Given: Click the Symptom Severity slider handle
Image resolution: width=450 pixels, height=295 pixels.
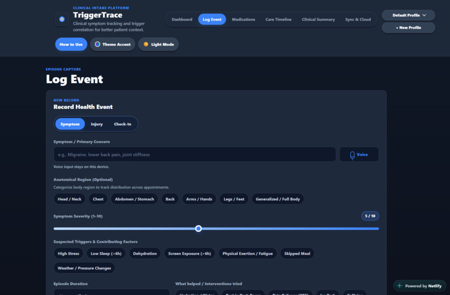Looking at the screenshot, I should point(198,229).
